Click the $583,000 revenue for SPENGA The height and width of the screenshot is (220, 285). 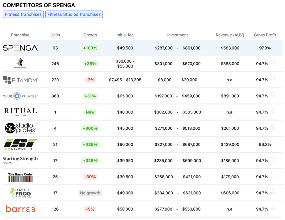coord(230,48)
